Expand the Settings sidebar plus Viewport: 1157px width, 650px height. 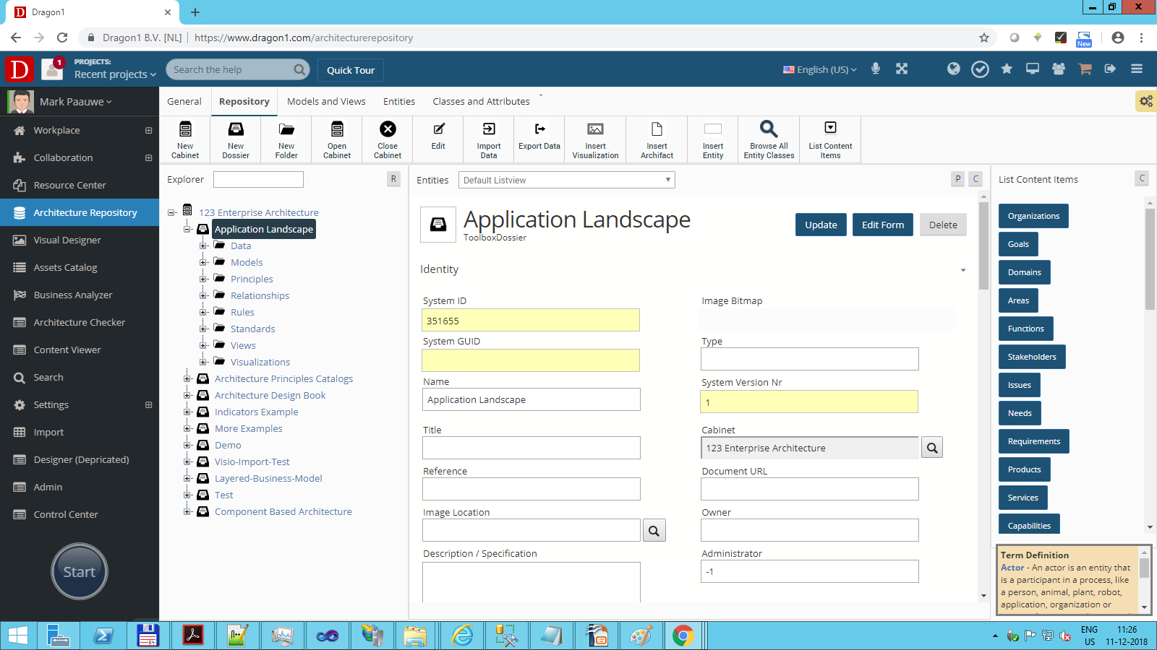(148, 405)
